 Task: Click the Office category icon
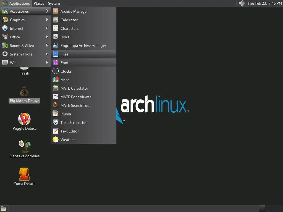click(5, 37)
